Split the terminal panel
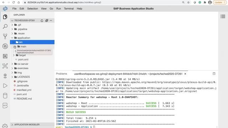 point(214,74)
